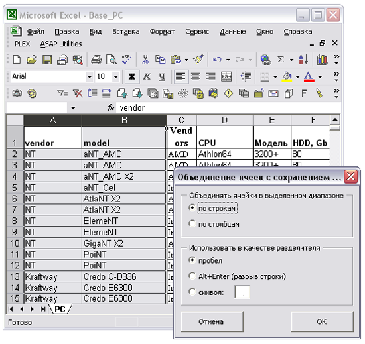
Task: Confirm the merge dialog with OK
Action: [322, 321]
